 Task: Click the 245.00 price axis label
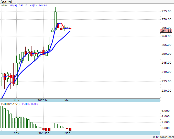point(166,63)
